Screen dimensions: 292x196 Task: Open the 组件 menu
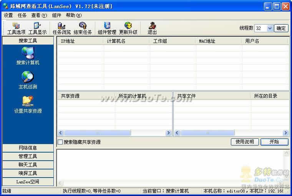56,15
